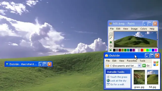Pick the purple color swatch in Paint
Image resolution: width=162 pixels, height=91 pixels.
pyautogui.click(x=134, y=50)
